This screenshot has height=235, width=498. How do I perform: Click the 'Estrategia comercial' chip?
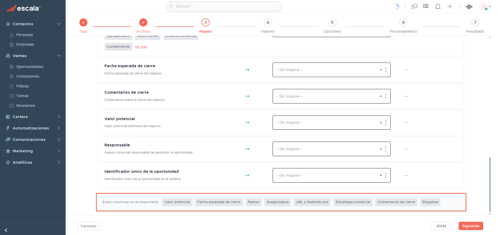pos(353,202)
